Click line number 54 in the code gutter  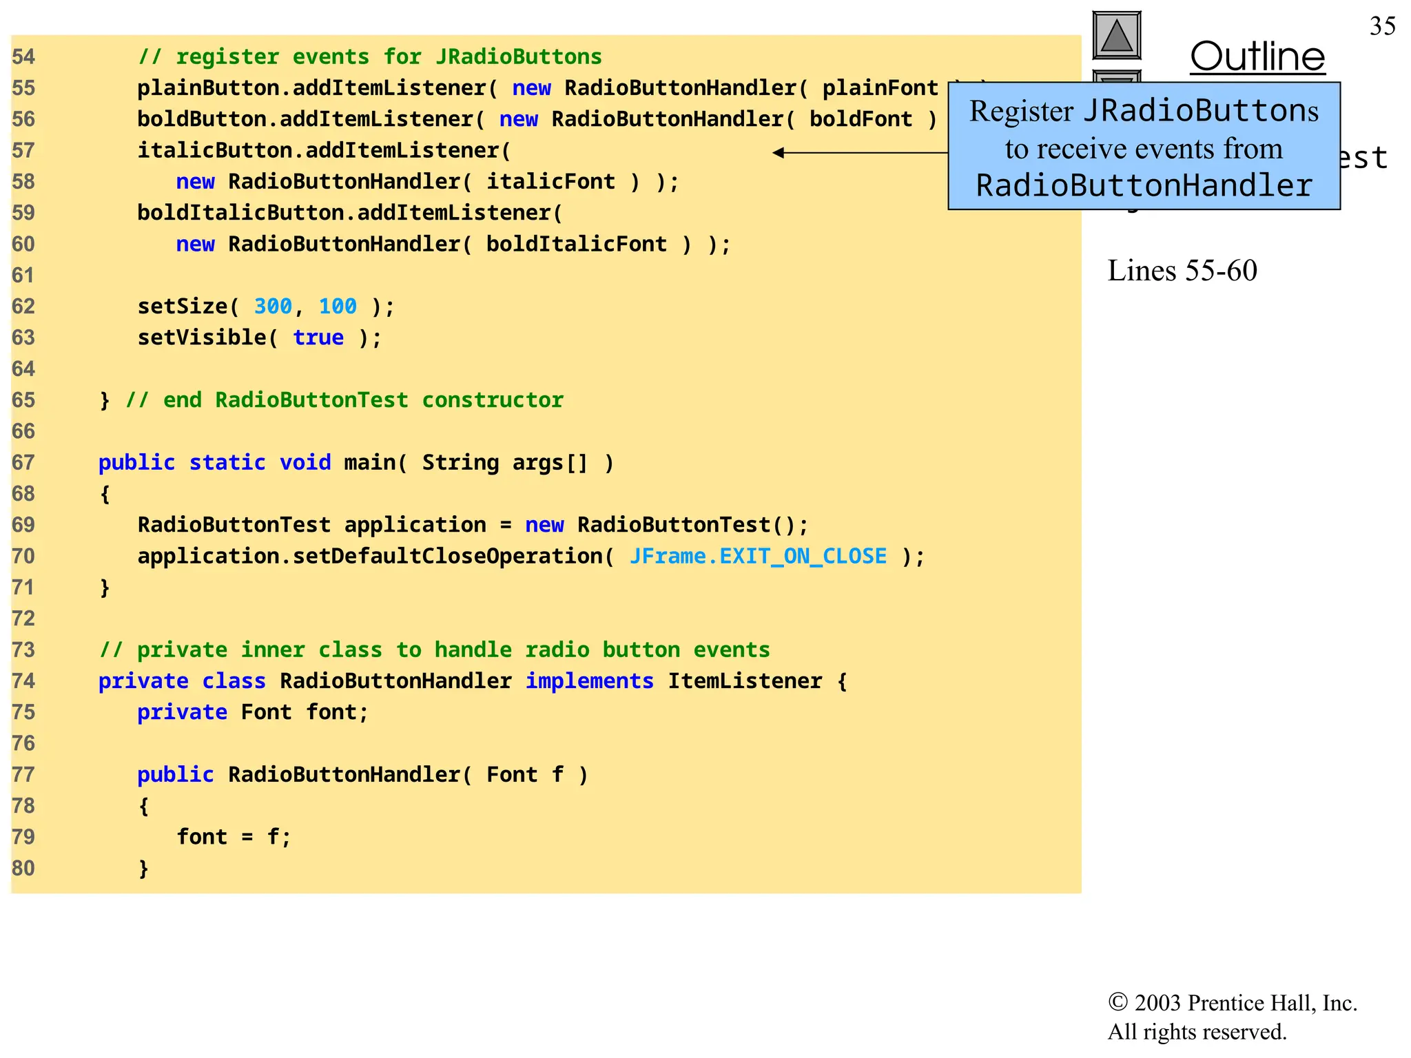click(x=23, y=56)
